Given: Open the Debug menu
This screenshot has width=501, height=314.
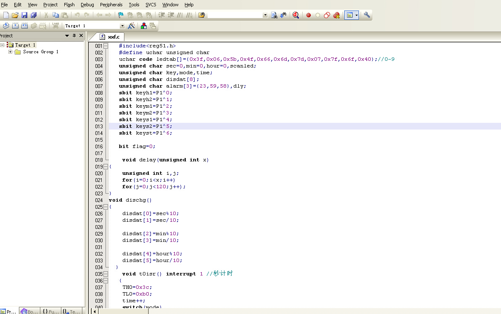Looking at the screenshot, I should [x=87, y=5].
